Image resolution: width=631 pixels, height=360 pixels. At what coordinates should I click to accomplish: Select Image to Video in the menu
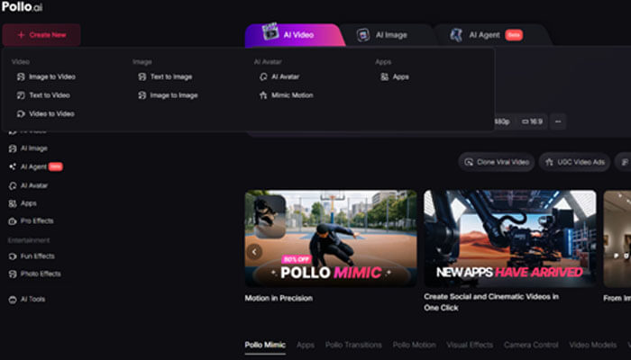[x=46, y=76]
